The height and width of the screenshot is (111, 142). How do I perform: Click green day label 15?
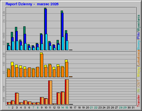pyautogui.click(x=67, y=108)
